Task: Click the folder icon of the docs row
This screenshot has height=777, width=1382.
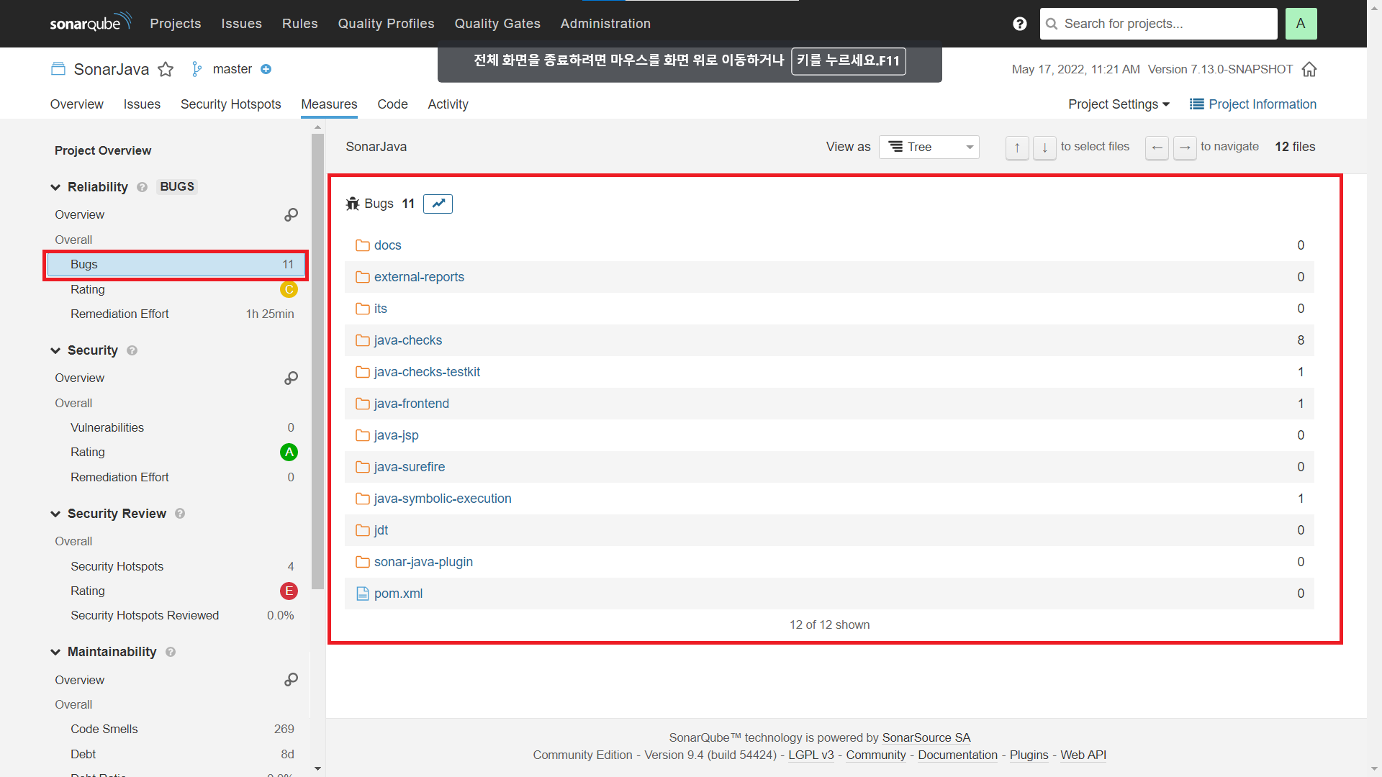Action: coord(363,245)
